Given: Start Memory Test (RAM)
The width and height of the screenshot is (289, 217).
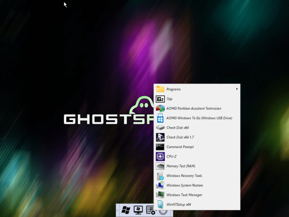Looking at the screenshot, I should point(197,166).
